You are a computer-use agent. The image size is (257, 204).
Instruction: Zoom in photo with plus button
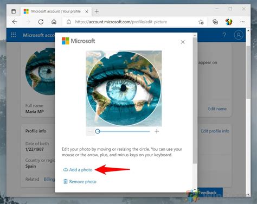pyautogui.click(x=157, y=131)
